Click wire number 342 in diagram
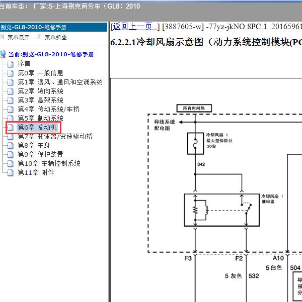 (201, 164)
